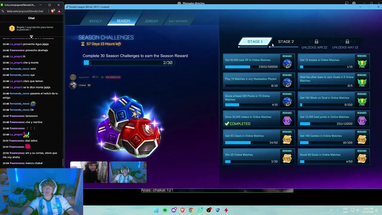Image resolution: width=382 pixels, height=215 pixels.
Task: Expand the pinned gift leaderboard handle in chat
Action: (31, 37)
